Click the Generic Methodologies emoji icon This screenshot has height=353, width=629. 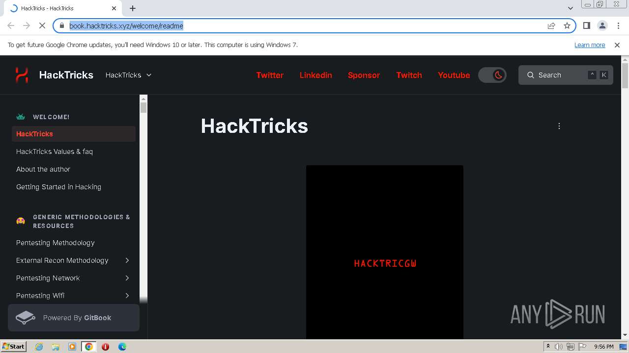coord(21,221)
